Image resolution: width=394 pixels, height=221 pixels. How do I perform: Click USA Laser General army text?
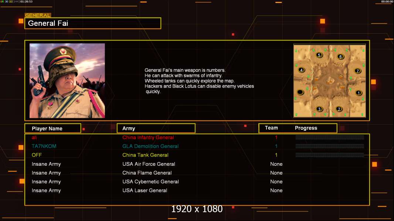[145, 190]
